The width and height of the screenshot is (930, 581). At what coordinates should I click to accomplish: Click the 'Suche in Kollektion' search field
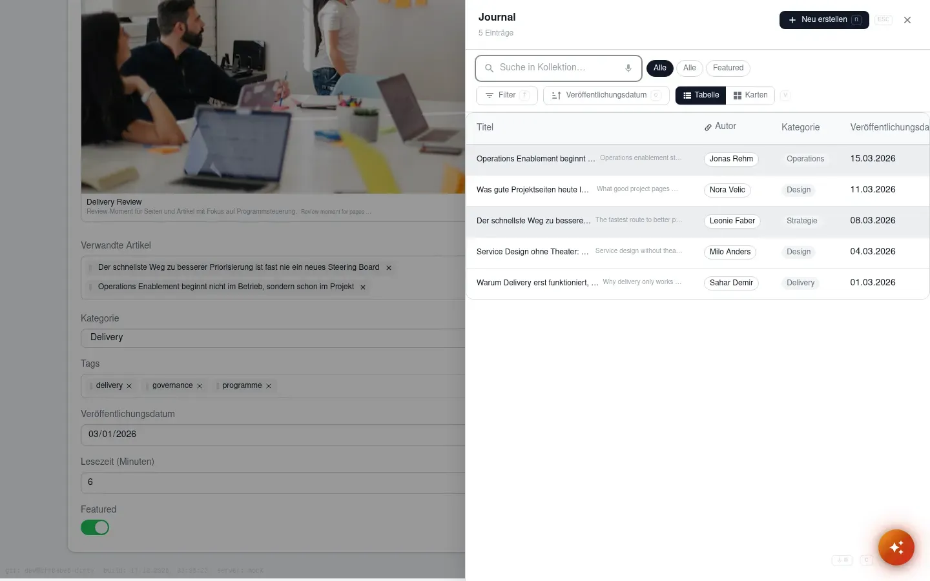[x=559, y=68]
